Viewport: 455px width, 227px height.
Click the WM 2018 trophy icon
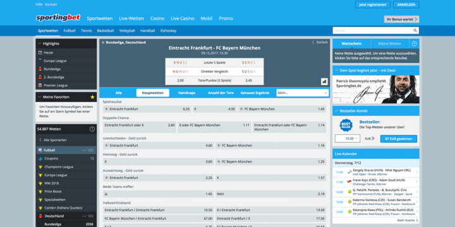(40, 183)
